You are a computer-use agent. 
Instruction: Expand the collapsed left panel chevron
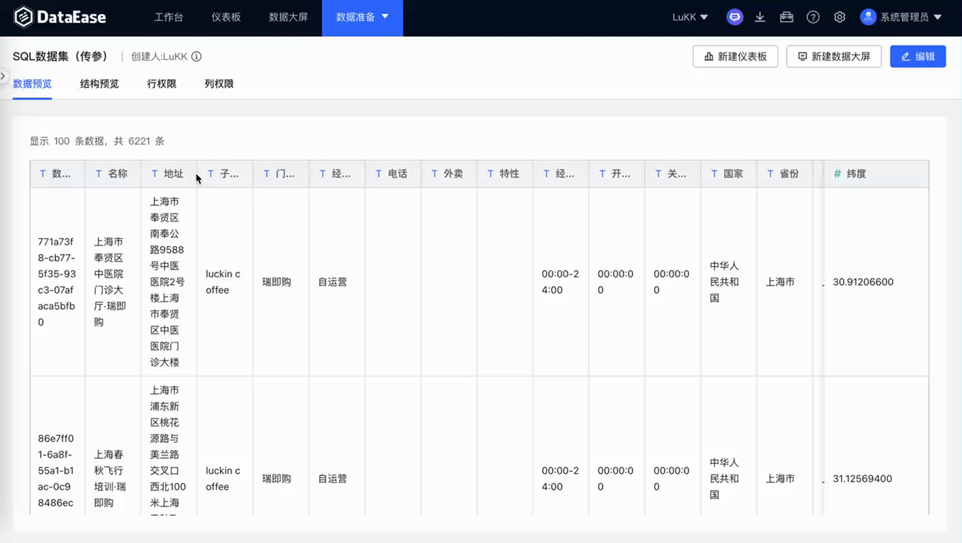pyautogui.click(x=3, y=76)
